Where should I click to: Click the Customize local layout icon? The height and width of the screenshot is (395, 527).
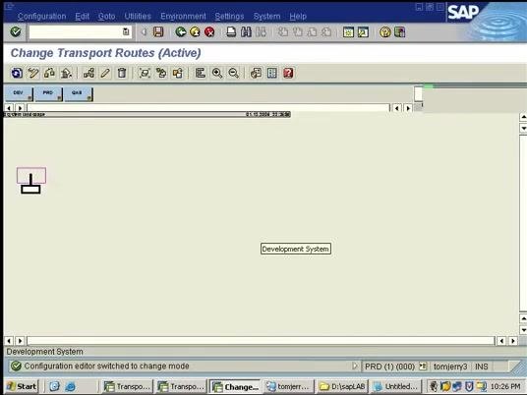(x=399, y=32)
